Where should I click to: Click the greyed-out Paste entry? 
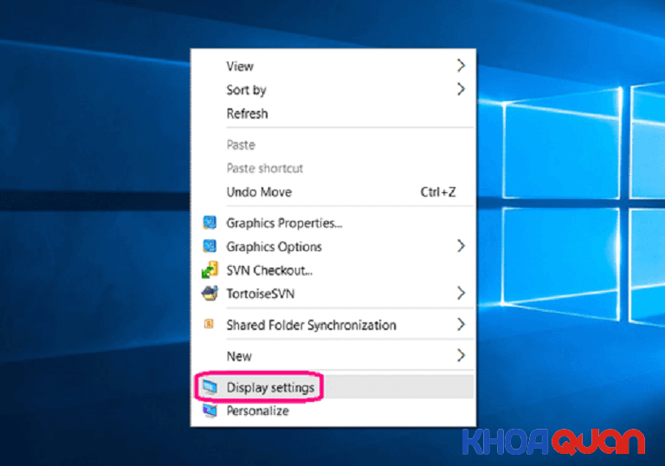point(241,145)
